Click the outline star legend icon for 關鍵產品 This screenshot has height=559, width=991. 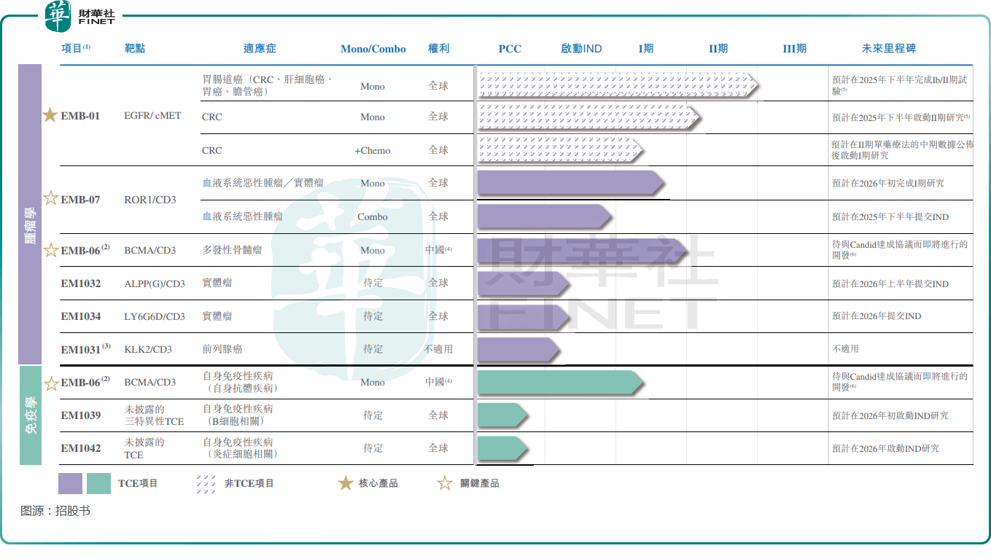(x=445, y=482)
